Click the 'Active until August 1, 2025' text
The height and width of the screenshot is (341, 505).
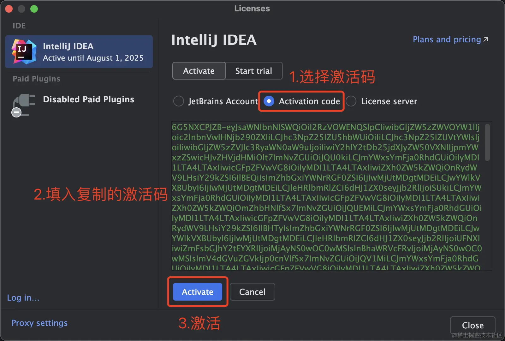[93, 58]
